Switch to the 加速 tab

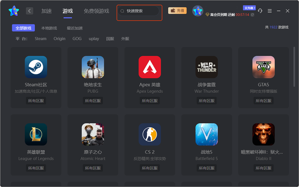coord(47,11)
